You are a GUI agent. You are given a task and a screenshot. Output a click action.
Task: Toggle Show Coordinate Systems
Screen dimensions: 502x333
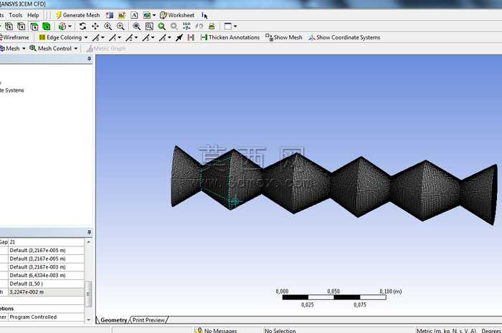click(344, 37)
